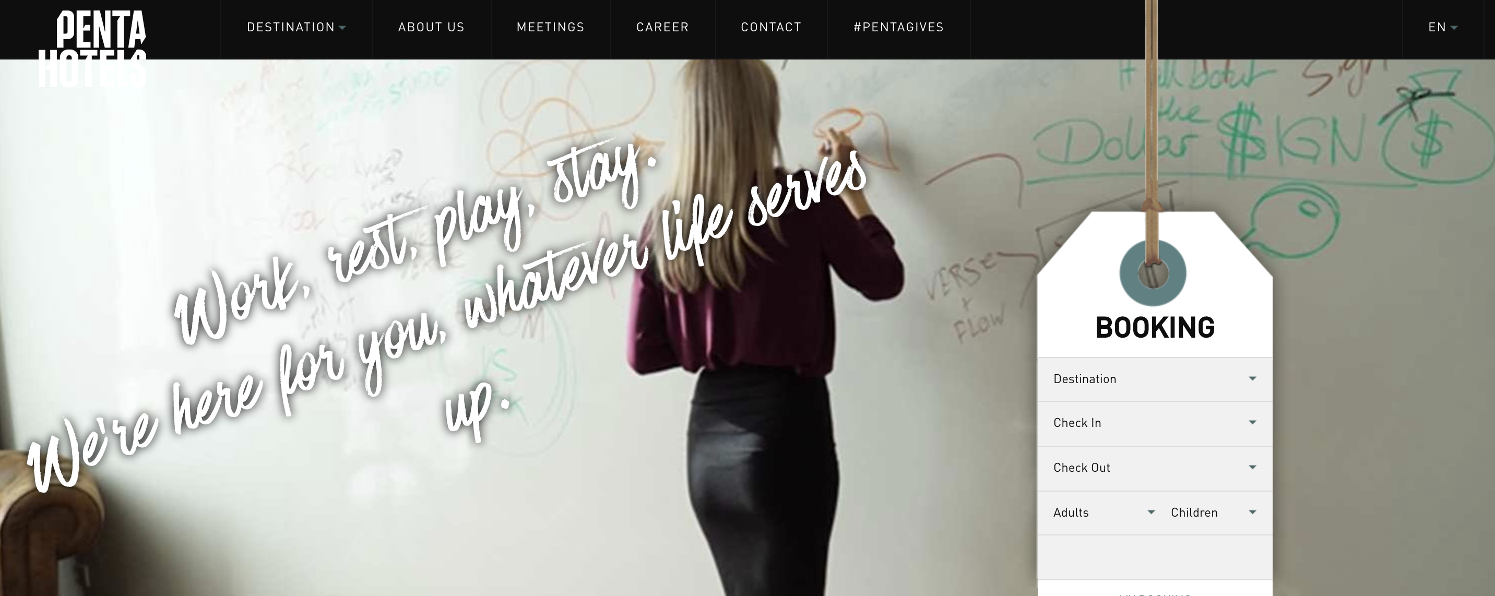Open the Check In date selector

[1155, 423]
